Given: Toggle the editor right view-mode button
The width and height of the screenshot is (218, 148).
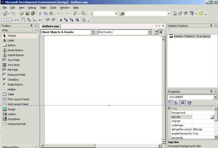Looking at the screenshot, I should pos(161,32).
